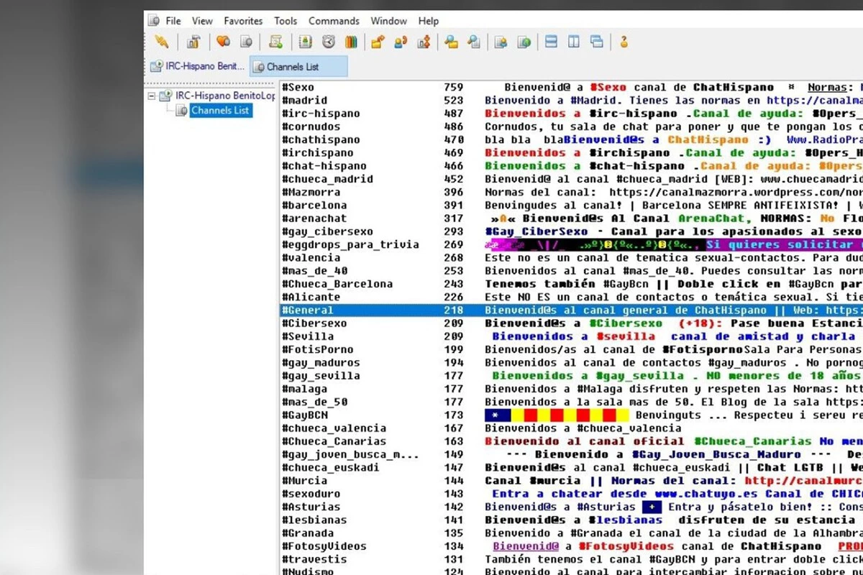Select Channels List in the tree
Image resolution: width=863 pixels, height=575 pixels.
pyautogui.click(x=220, y=110)
